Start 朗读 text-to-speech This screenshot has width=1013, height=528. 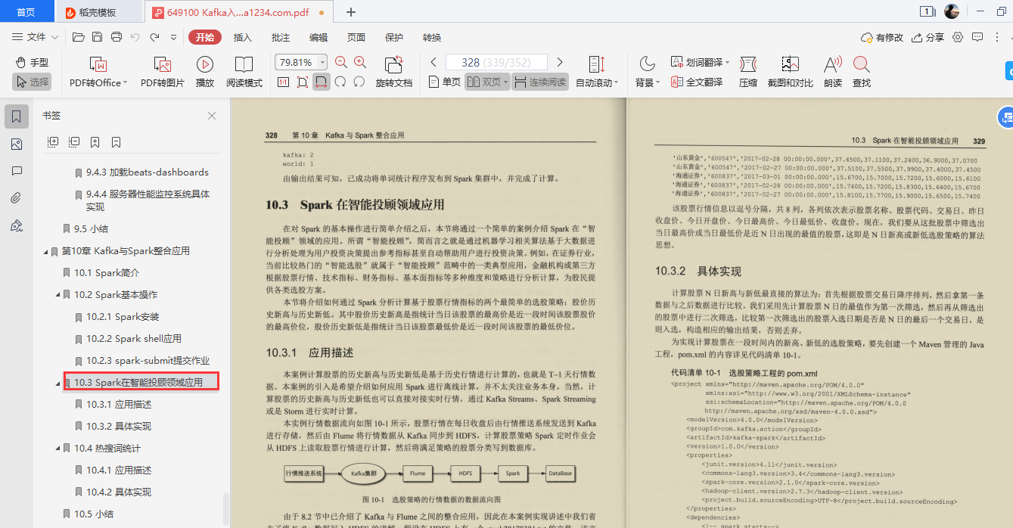[x=831, y=72]
